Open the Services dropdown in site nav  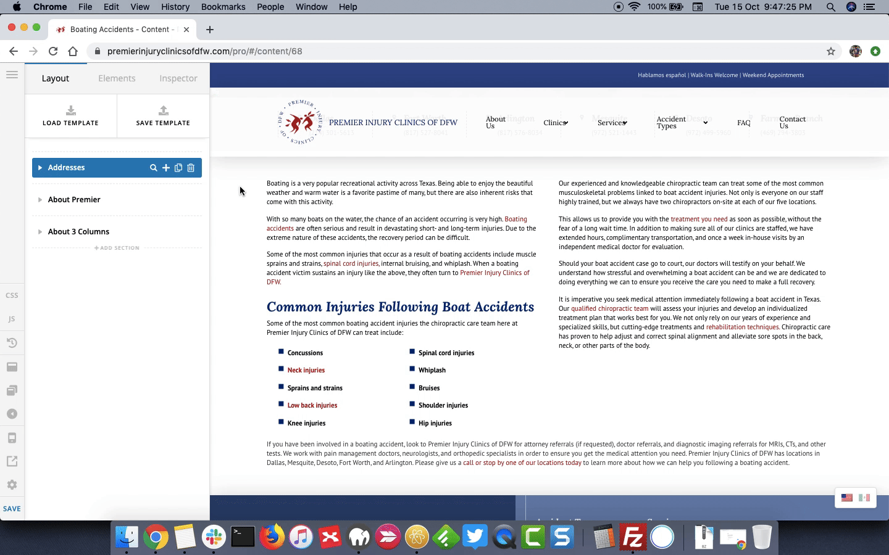612,123
